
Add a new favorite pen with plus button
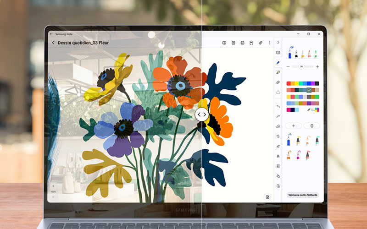click(x=294, y=125)
